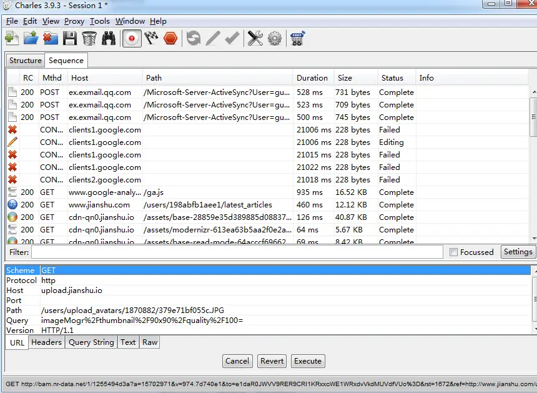
Task: Select row with 731 bytes size
Action: pyautogui.click(x=268, y=92)
